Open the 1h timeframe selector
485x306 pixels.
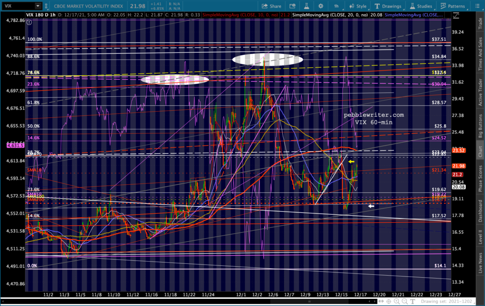click(x=336, y=6)
